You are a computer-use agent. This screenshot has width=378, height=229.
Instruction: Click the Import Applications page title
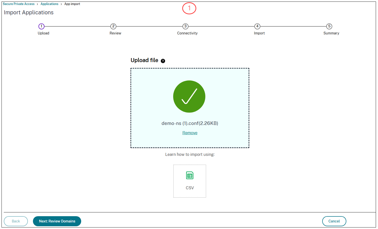click(x=28, y=12)
